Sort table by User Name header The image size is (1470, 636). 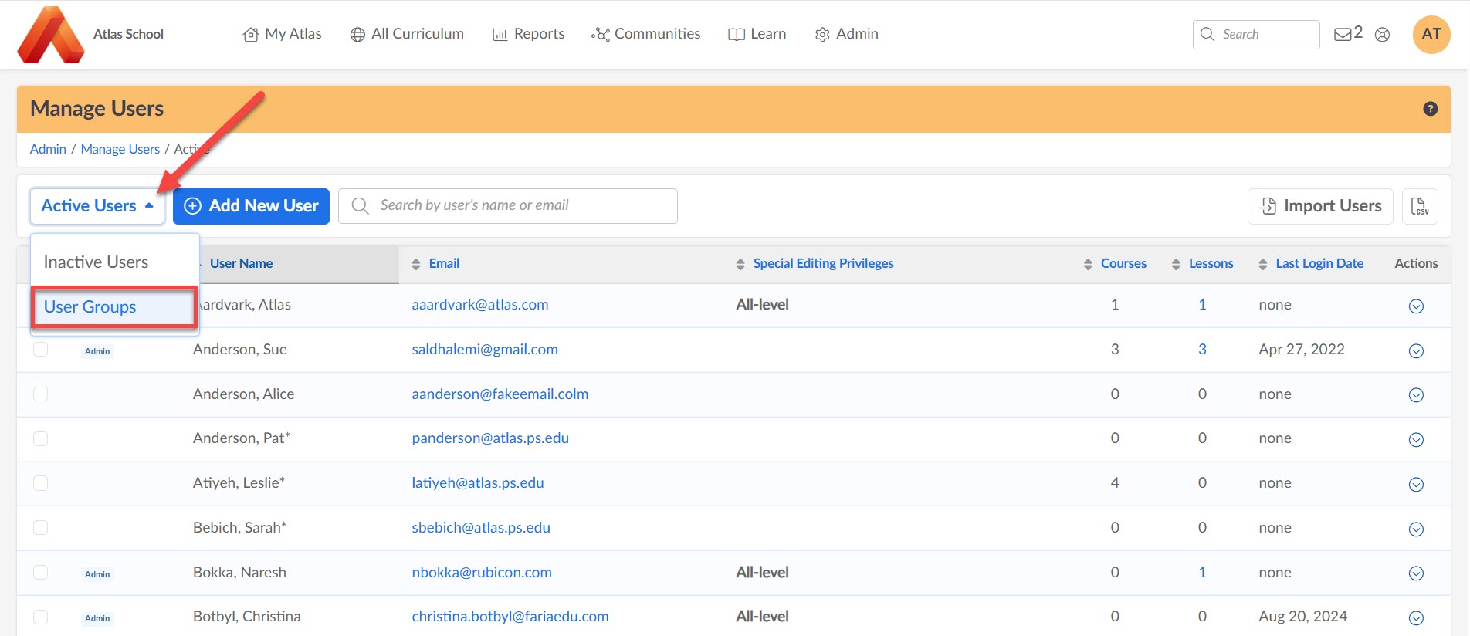point(241,263)
